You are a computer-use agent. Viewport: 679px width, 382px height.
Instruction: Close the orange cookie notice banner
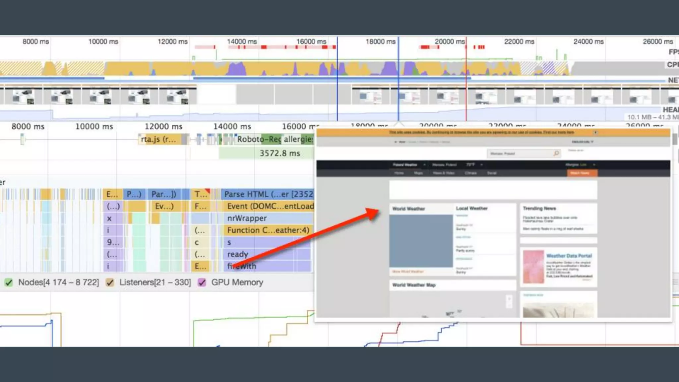[595, 133]
